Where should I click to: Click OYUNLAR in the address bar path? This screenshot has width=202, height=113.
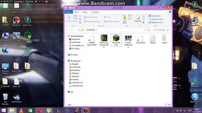pyautogui.click(x=91, y=30)
